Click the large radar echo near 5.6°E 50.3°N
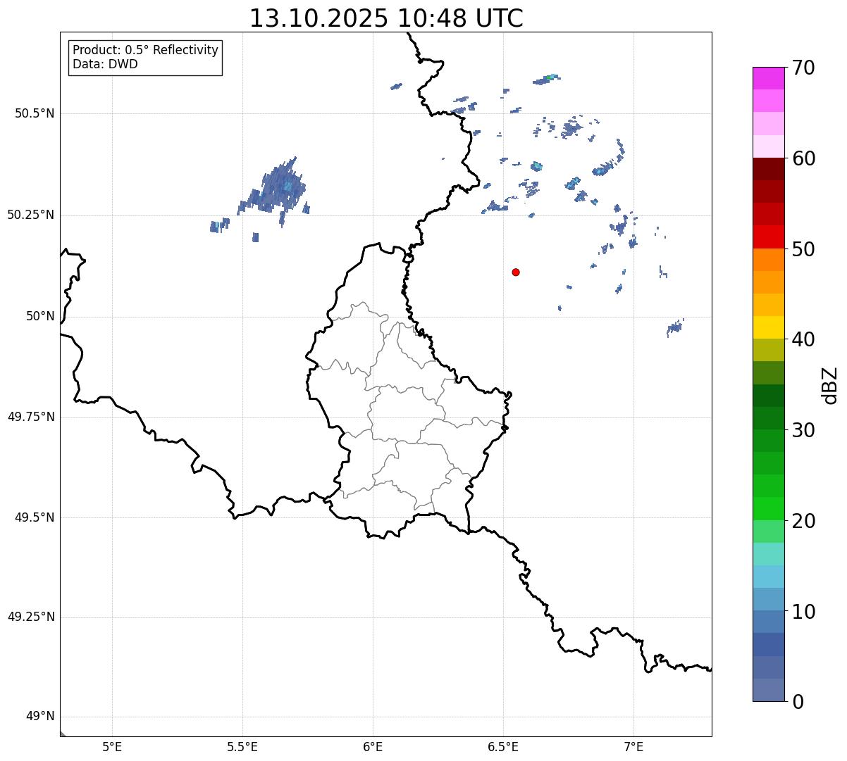 278,190
